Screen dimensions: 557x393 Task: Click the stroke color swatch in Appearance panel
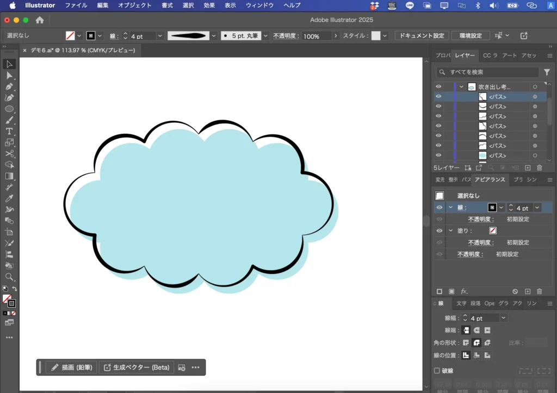(x=492, y=208)
